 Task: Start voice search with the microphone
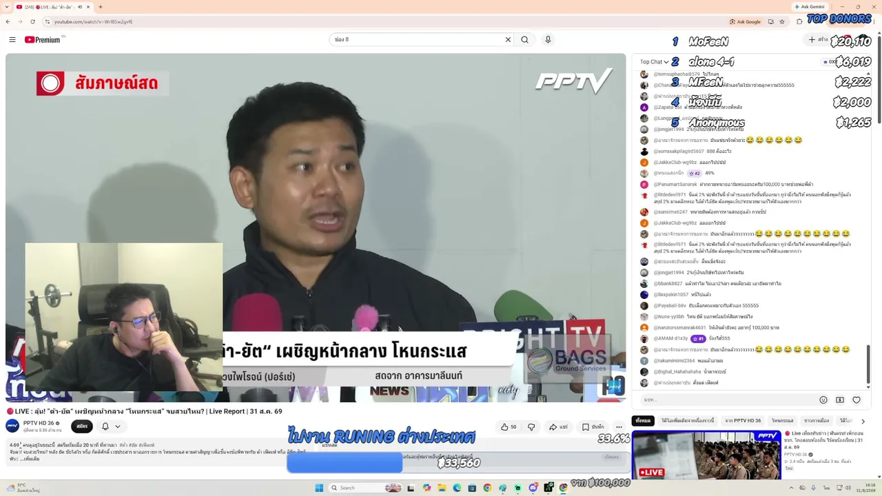(548, 40)
